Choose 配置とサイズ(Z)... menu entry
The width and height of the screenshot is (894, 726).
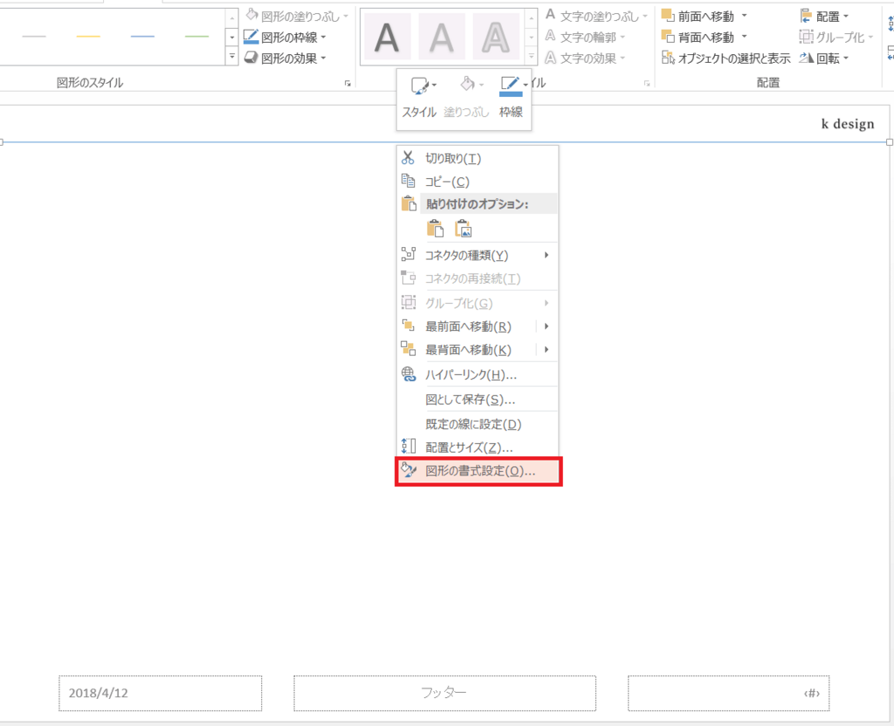[x=478, y=447]
